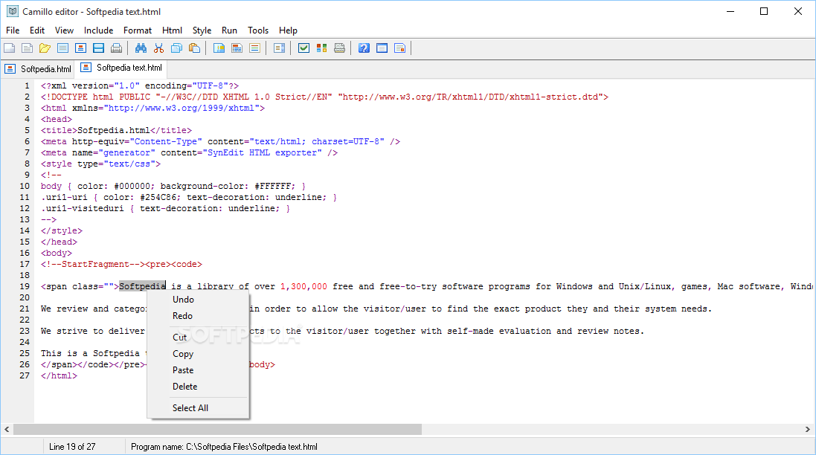Click the red number 1,300,000 on line 19

pos(304,286)
